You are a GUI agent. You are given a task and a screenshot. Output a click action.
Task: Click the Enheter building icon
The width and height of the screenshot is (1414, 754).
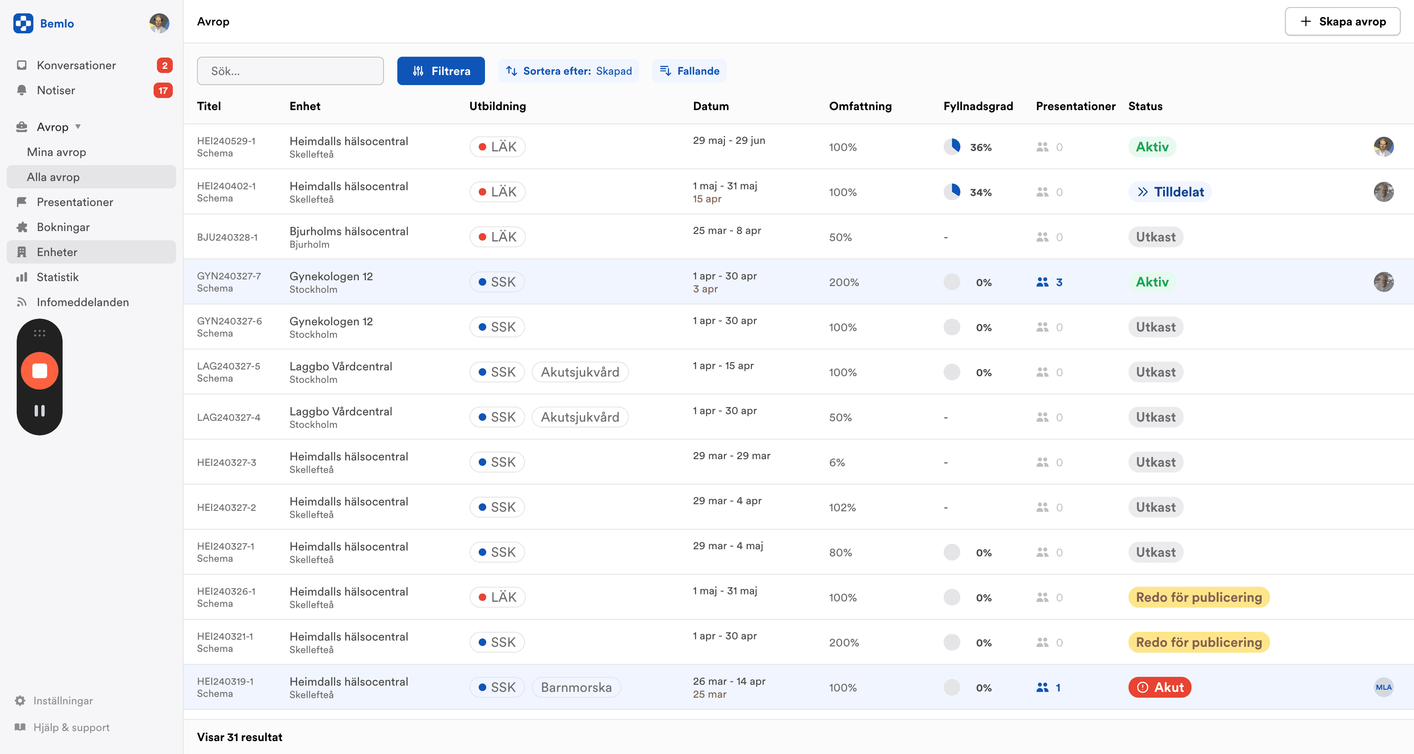point(21,252)
